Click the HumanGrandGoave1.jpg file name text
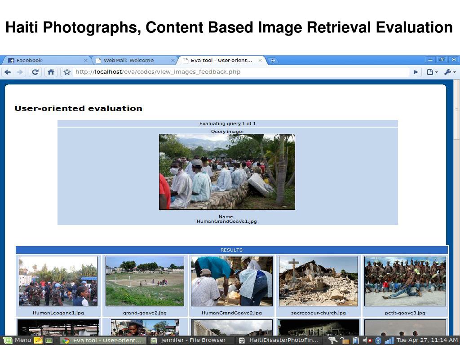Screen dimensions: 460x345 (227, 221)
